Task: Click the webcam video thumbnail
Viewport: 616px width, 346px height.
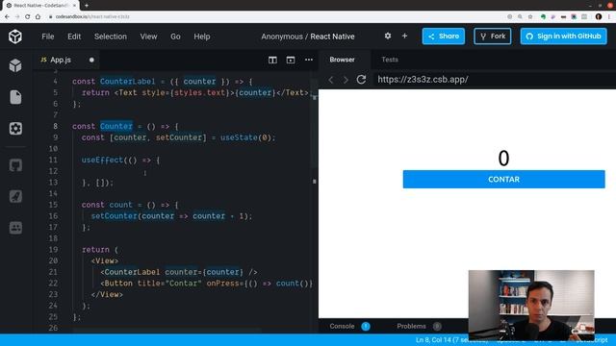Action: click(x=531, y=305)
